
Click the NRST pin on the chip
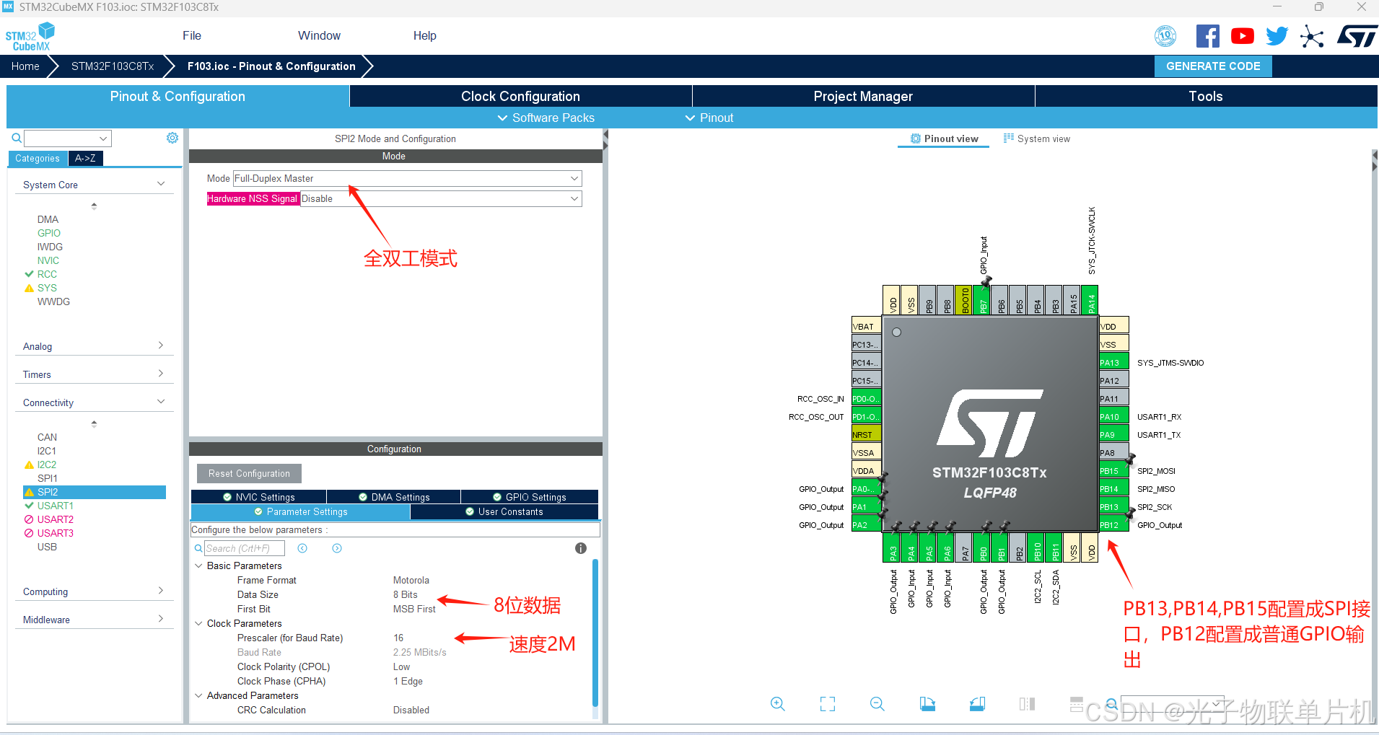click(866, 435)
